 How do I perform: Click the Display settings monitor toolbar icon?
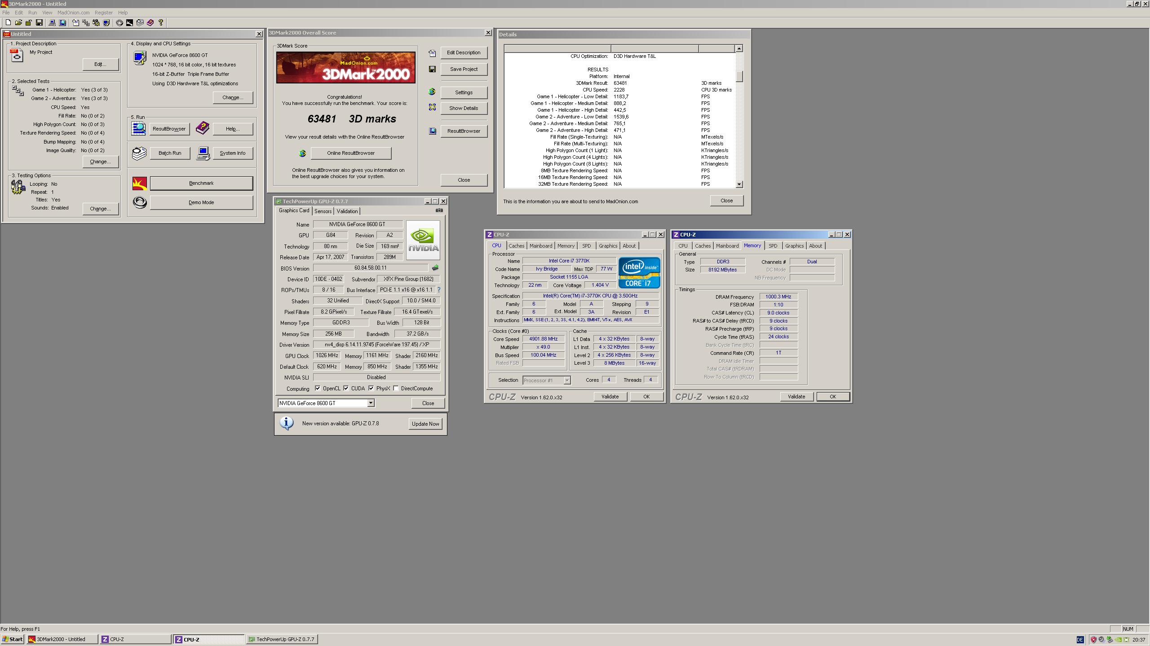106,22
